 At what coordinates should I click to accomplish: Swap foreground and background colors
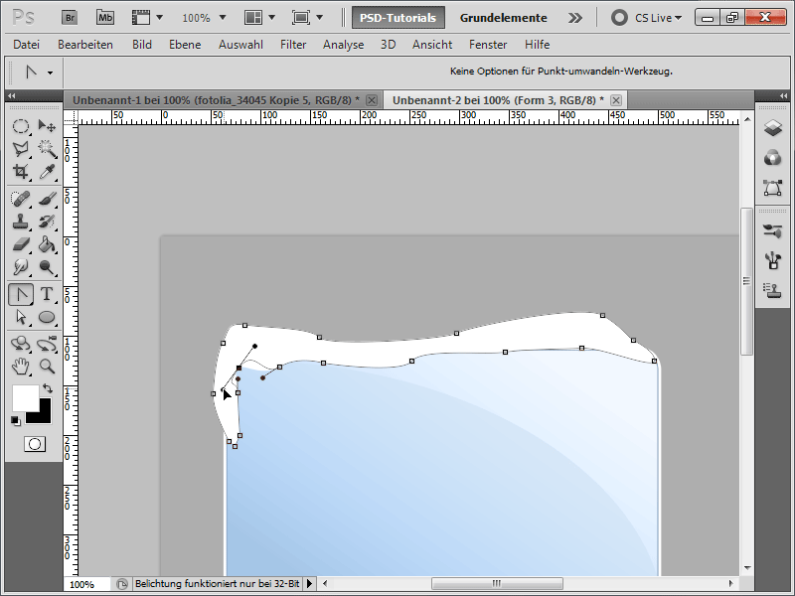pos(48,388)
